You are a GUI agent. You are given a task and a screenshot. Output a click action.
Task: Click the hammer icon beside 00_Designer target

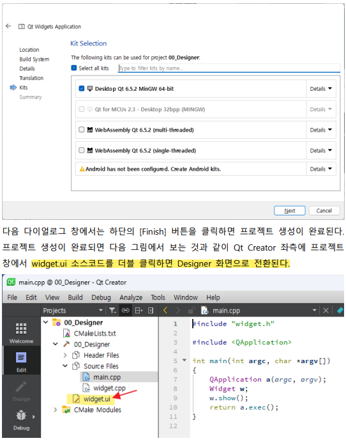click(x=66, y=344)
